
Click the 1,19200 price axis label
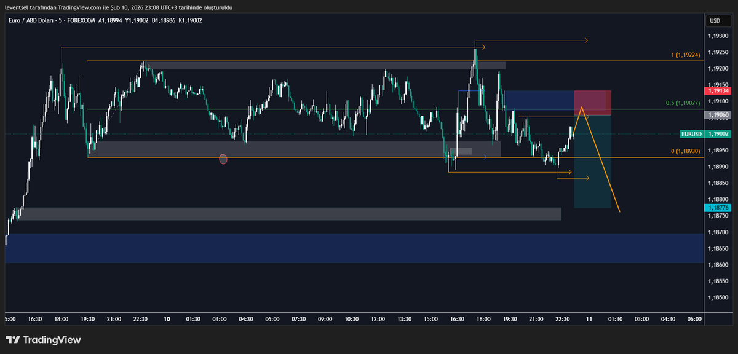[x=718, y=69]
